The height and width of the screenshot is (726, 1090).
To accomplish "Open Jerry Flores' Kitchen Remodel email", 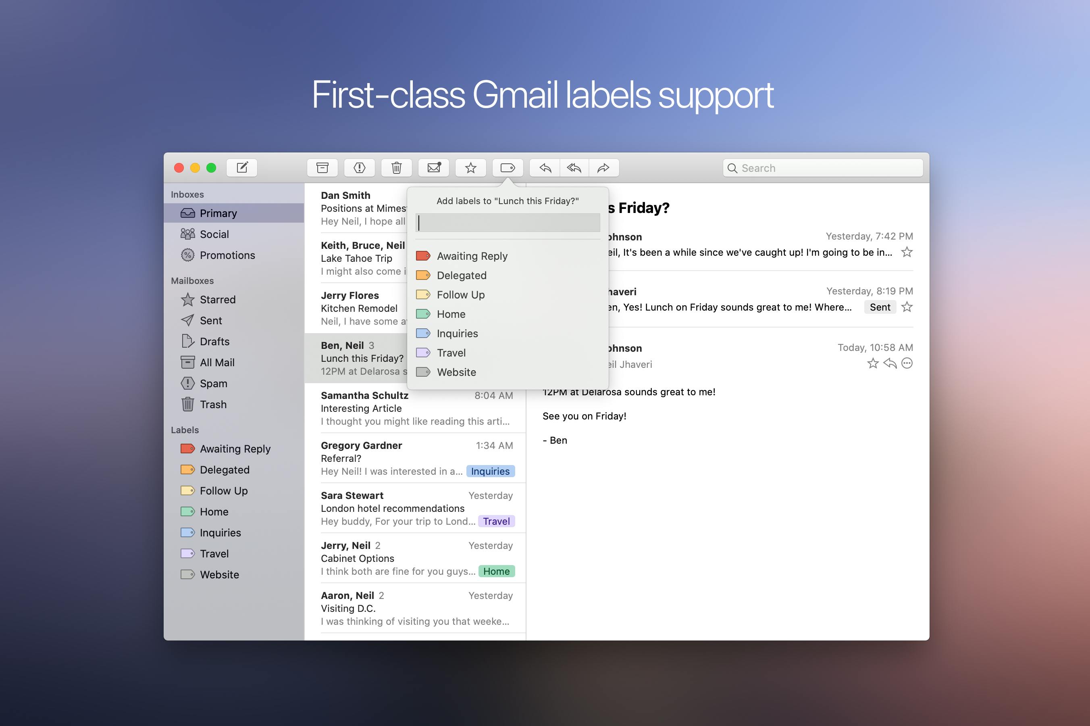I will [356, 309].
